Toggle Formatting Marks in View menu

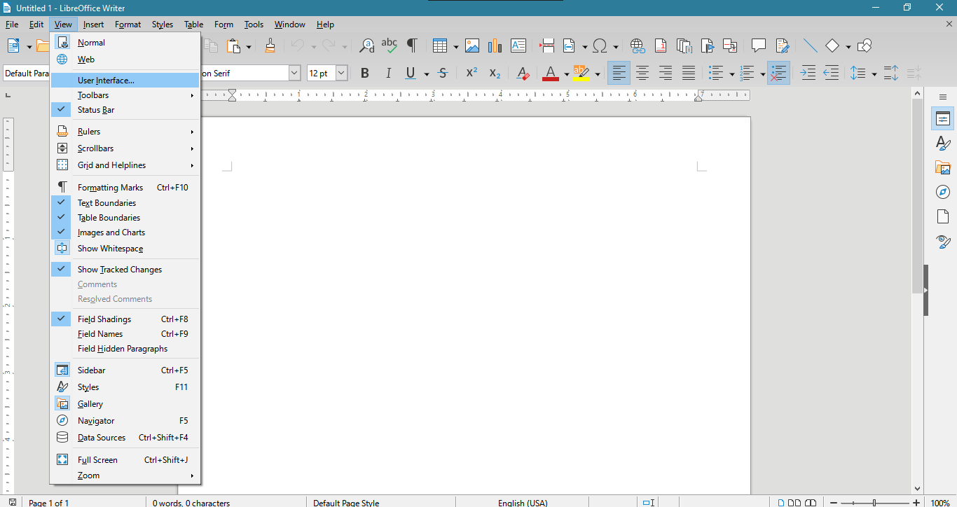click(125, 187)
